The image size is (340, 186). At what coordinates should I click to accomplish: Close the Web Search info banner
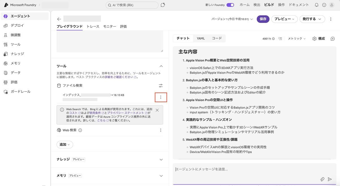click(x=157, y=110)
